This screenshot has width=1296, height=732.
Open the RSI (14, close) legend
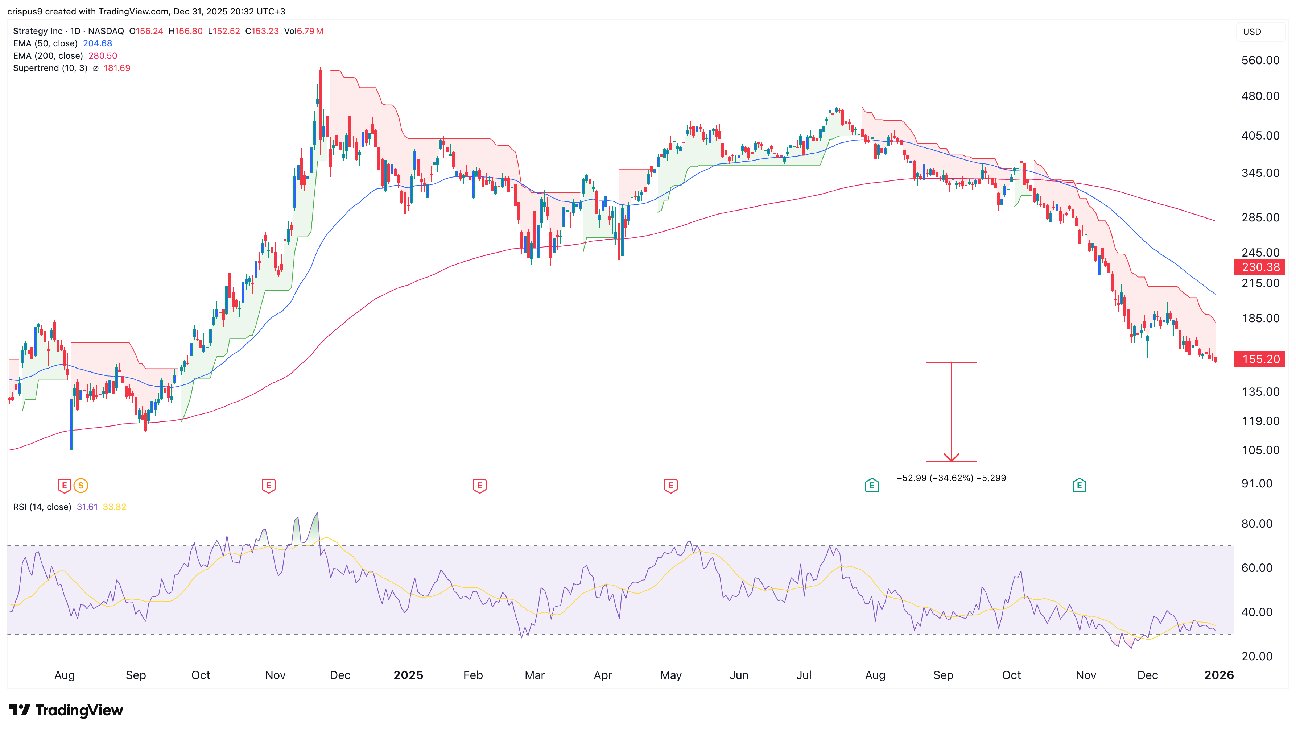(x=42, y=507)
